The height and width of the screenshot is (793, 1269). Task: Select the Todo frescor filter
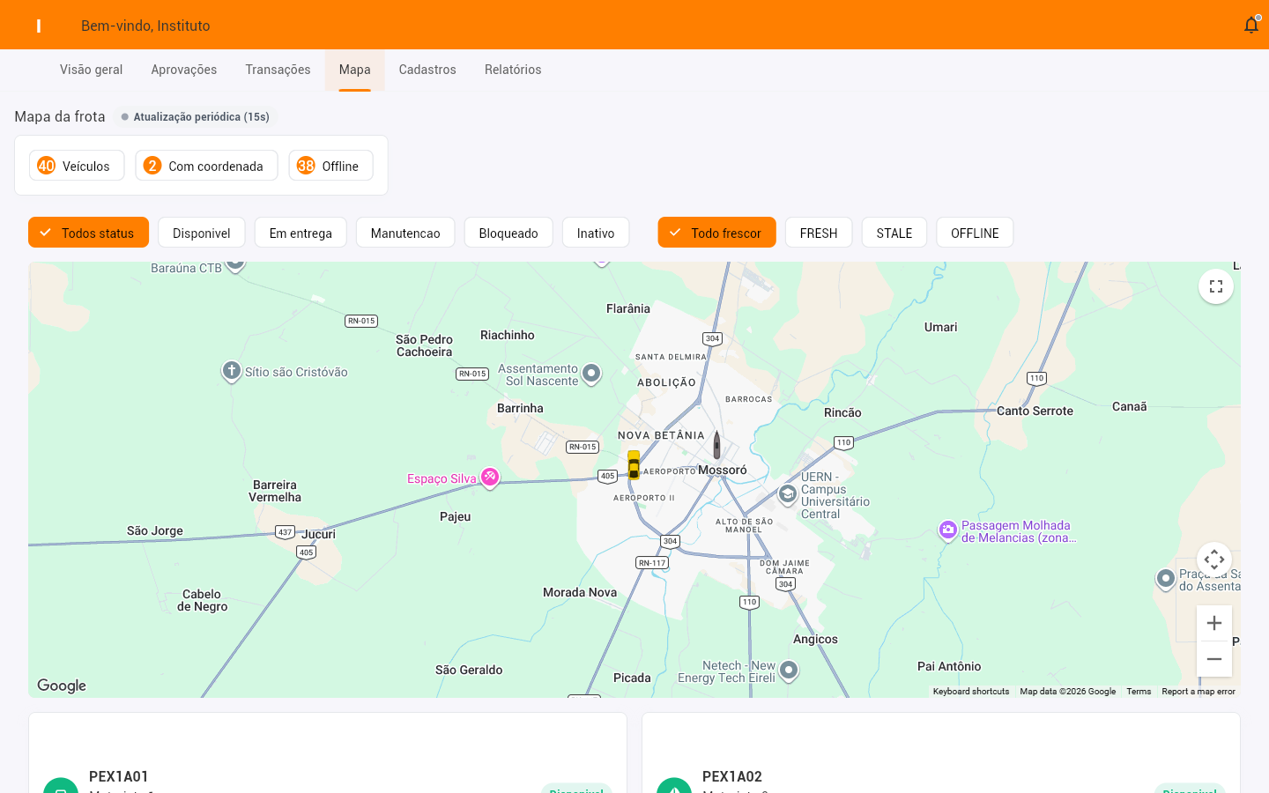716,233
